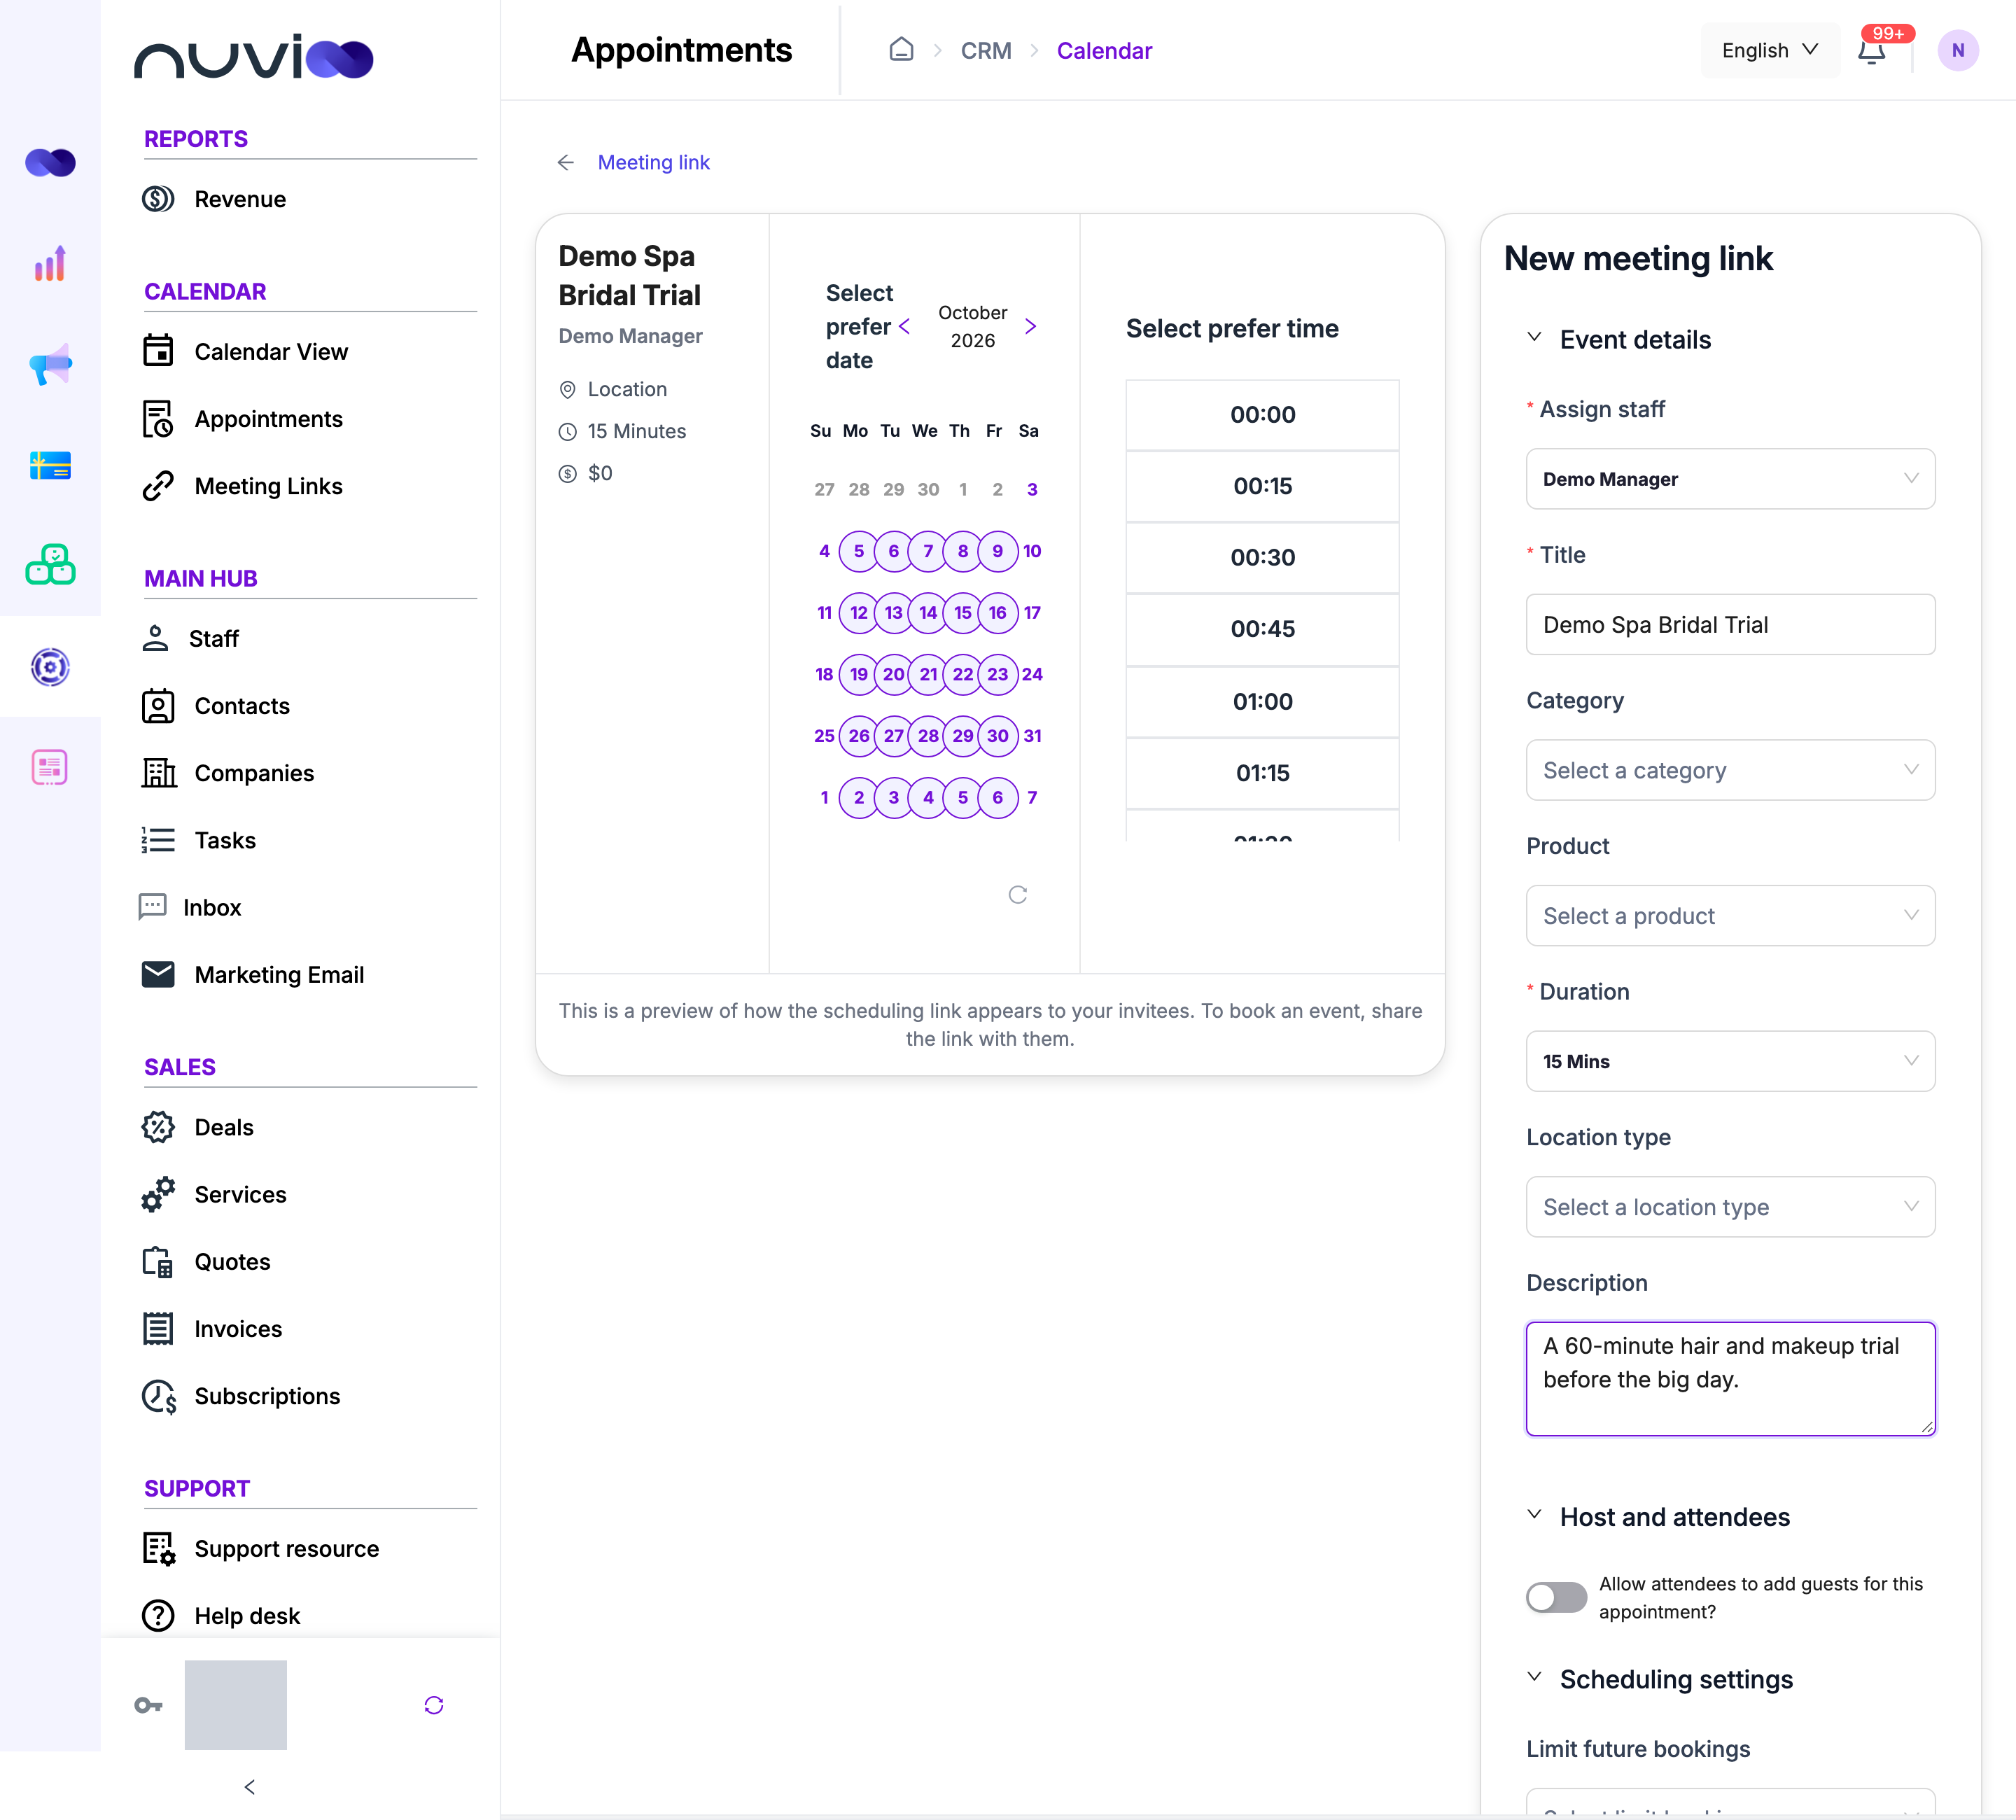Click the sync icon in sidebar footer
The width and height of the screenshot is (2016, 1820).
pos(434,1705)
